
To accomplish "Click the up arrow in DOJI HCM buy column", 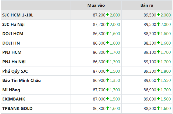I will point(108,34).
